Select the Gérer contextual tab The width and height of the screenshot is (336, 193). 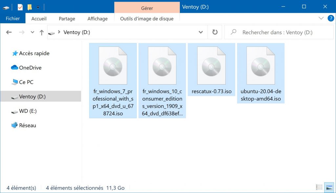(147, 8)
